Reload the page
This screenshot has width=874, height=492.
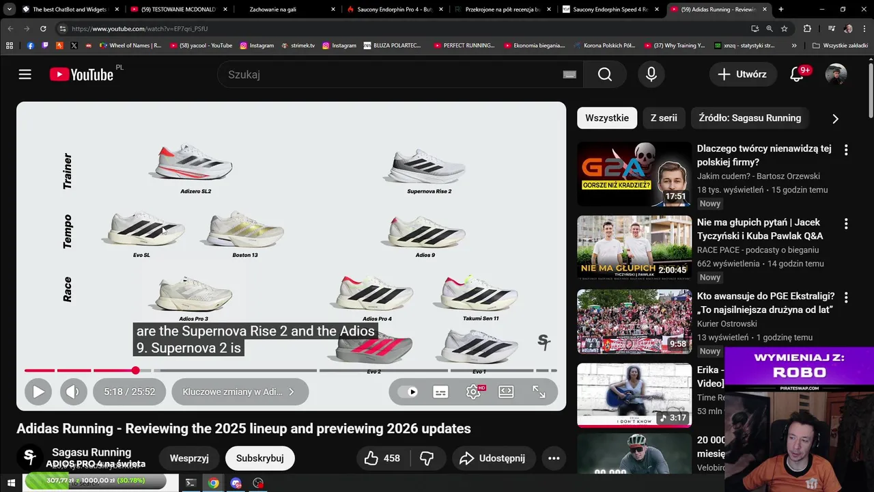pos(43,29)
